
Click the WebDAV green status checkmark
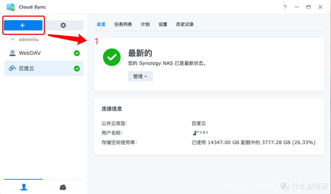pyautogui.click(x=77, y=53)
